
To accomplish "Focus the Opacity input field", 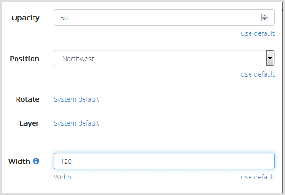I will pos(164,17).
